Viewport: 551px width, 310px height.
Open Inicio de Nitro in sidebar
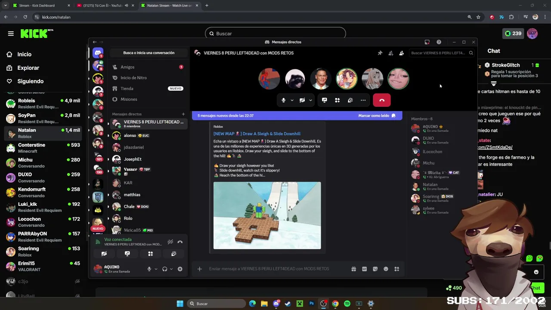[x=148, y=78]
